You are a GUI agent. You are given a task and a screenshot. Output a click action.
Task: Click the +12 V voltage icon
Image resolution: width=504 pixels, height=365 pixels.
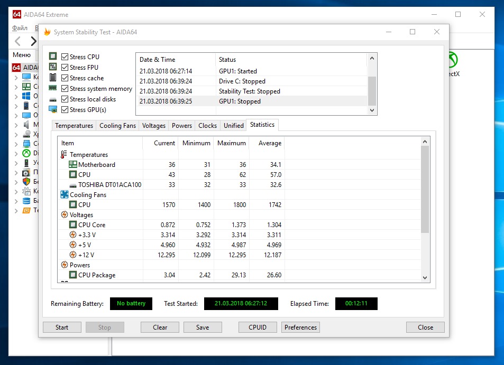tap(73, 255)
